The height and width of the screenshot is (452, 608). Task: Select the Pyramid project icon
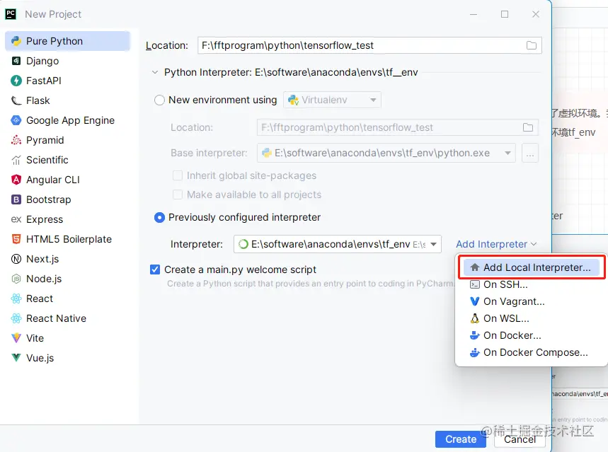tap(16, 140)
